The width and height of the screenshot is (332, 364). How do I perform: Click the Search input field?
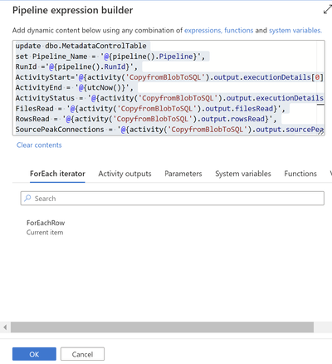click(172, 199)
